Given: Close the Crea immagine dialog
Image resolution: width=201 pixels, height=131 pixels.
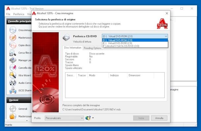Looking at the screenshot, I should pos(167,13).
